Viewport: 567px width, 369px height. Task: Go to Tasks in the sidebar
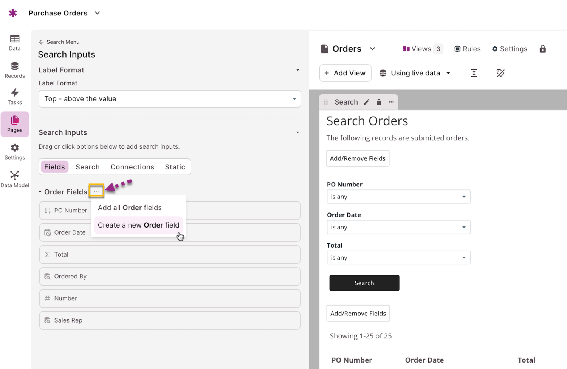click(x=15, y=97)
